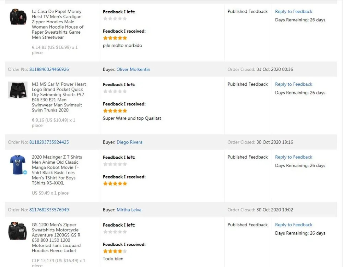Screen dimensions: 343x267
Task: Reply to Feedback on the GS 1200 sweatshirt
Action: tap(294, 225)
